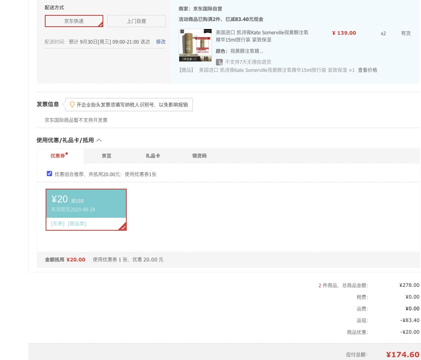Viewport: 421px width, 360px height.
Task: Click the total payable ¥174.60
Action: point(402,355)
